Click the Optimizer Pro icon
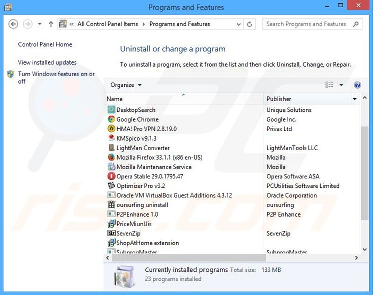Viewport: 373px width, 295px height. (x=111, y=185)
